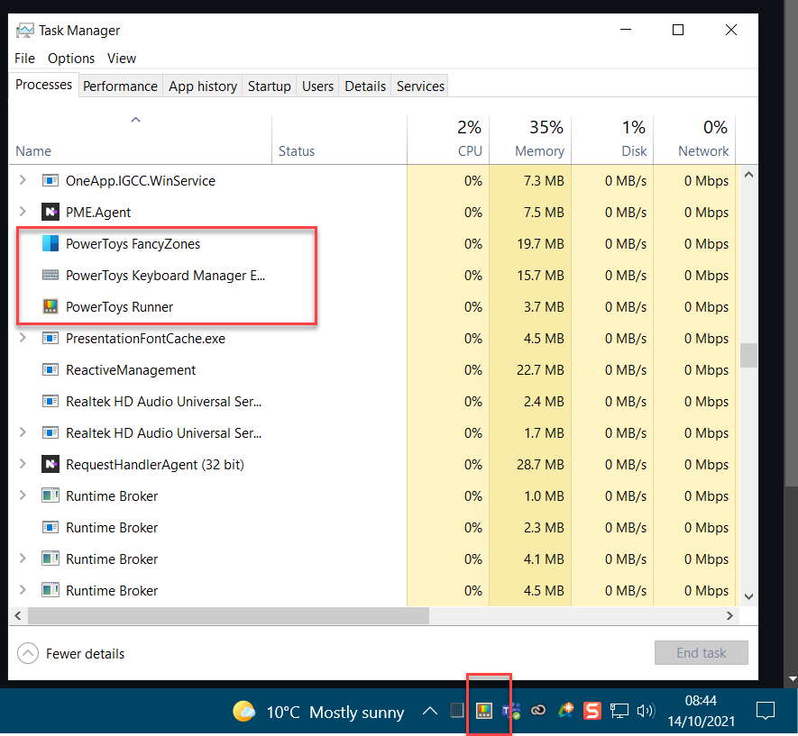
Task: Click the PowerToys Keyboard Manager icon
Action: point(52,275)
